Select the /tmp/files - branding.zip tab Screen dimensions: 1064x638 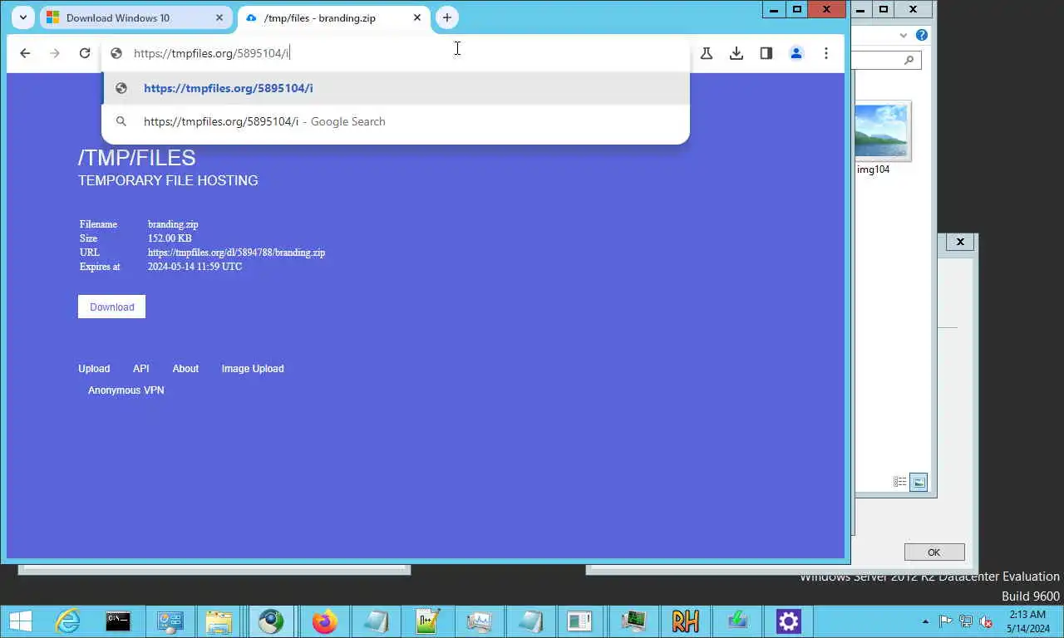(x=335, y=17)
